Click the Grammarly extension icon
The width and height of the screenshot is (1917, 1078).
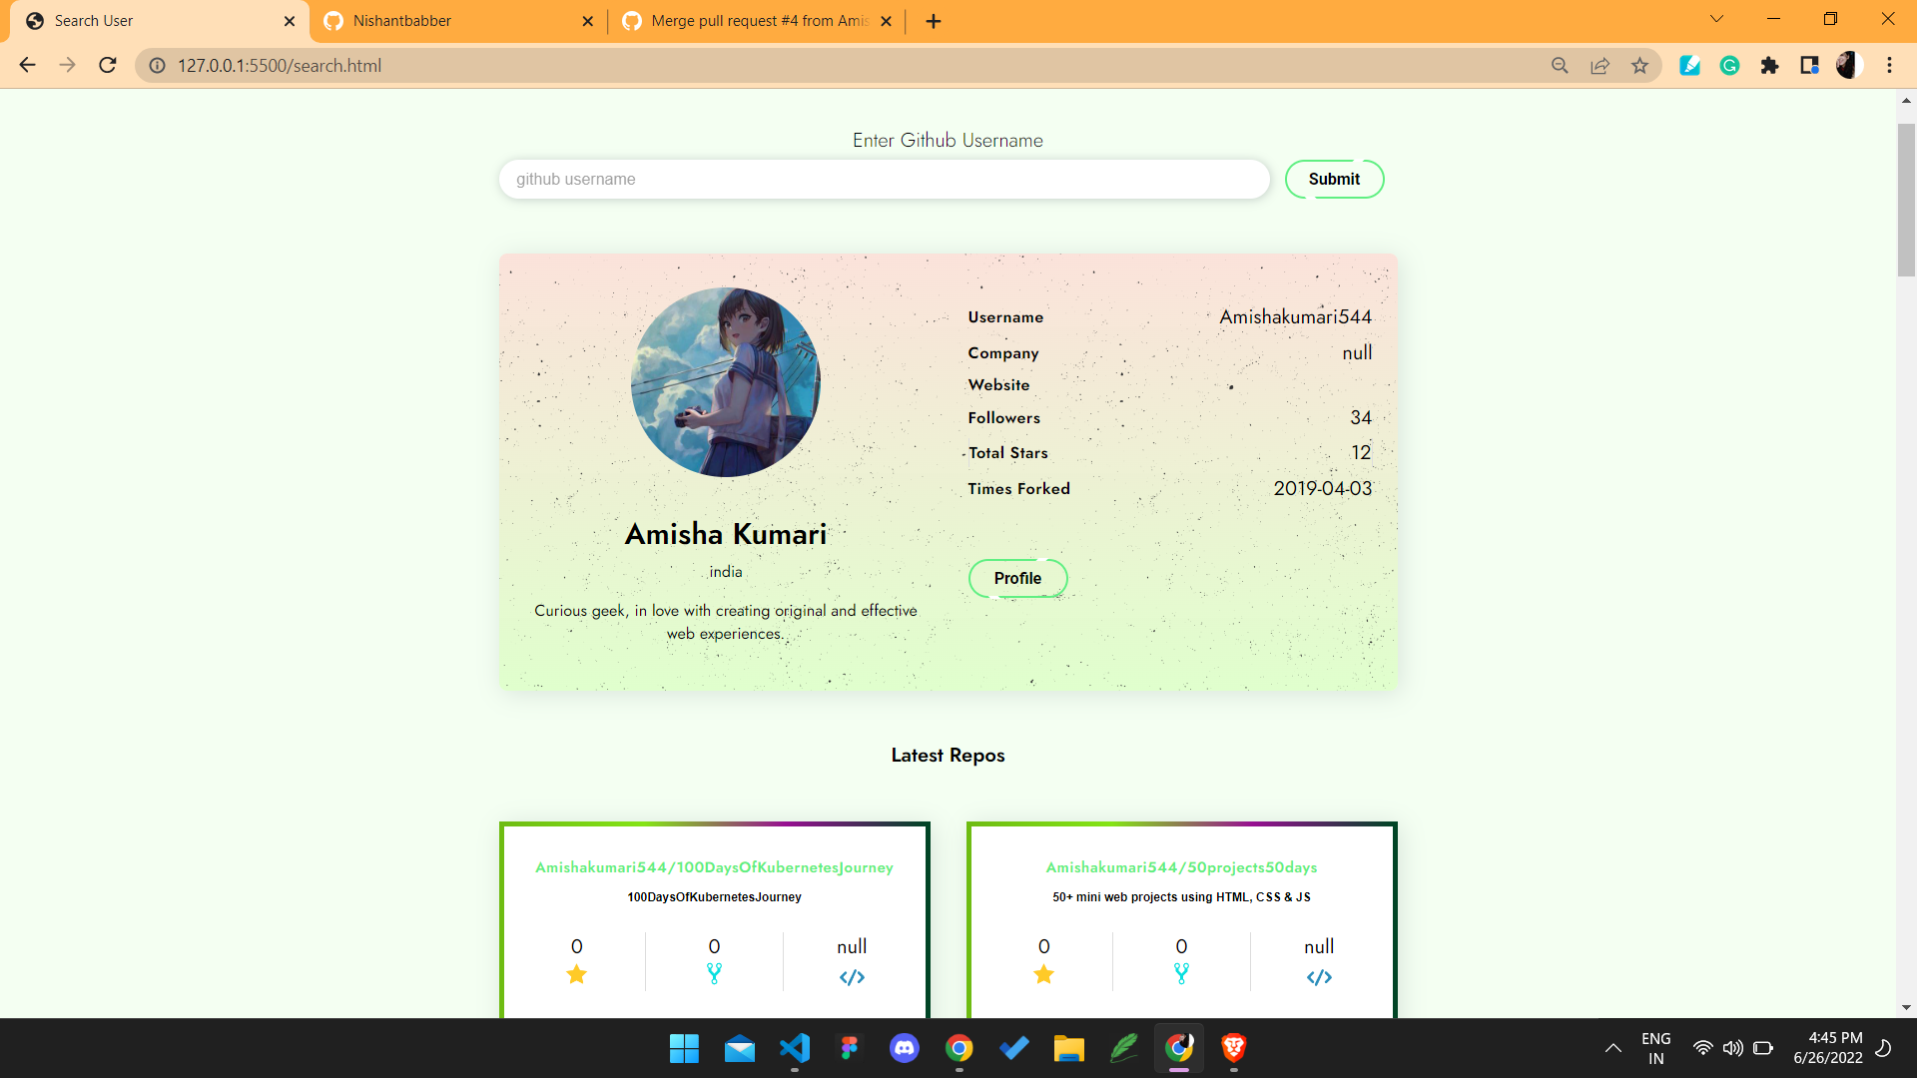coord(1729,66)
